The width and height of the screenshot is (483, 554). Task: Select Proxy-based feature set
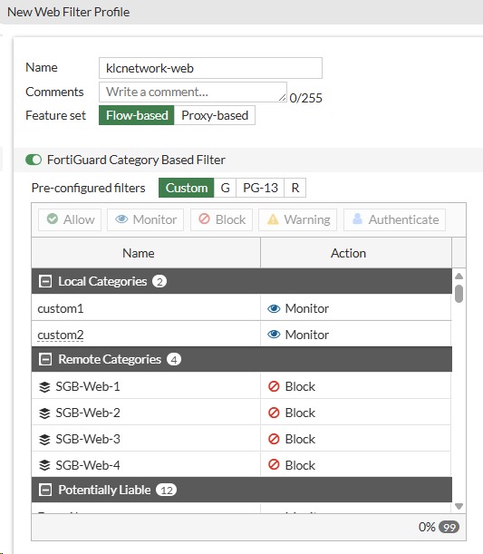pos(215,115)
